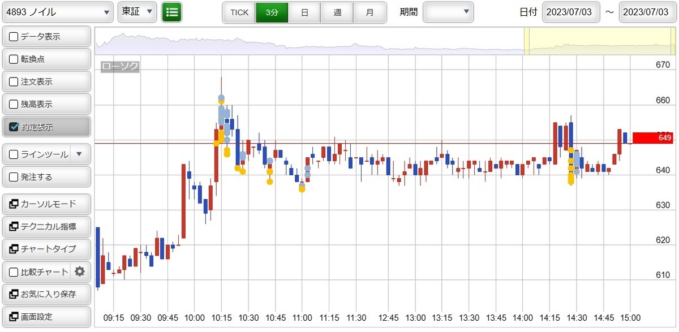Check the 発注する checkbox
679x332 pixels.
[14, 176]
